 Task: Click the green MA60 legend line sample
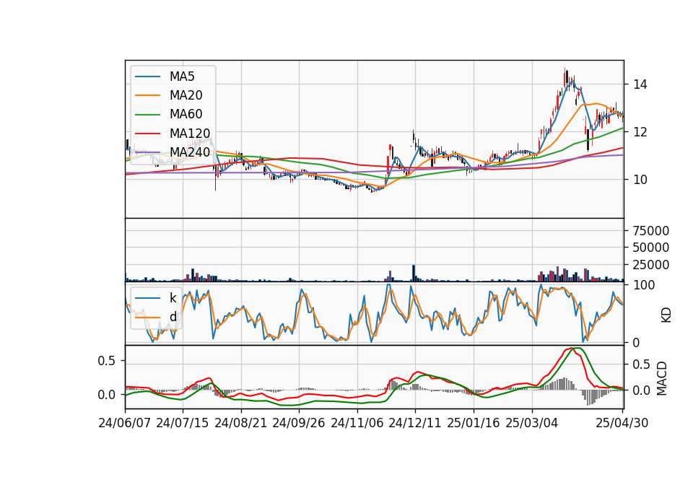tap(147, 115)
